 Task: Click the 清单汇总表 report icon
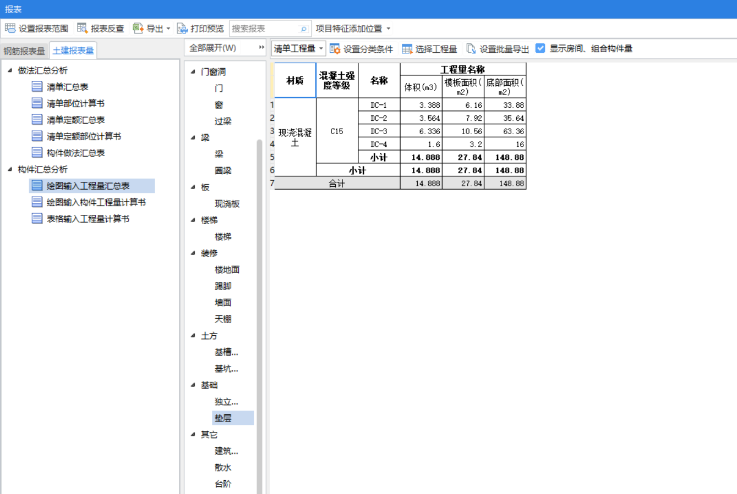pyautogui.click(x=37, y=86)
